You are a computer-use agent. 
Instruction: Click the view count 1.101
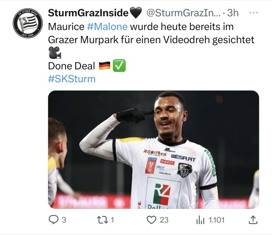tap(216, 220)
